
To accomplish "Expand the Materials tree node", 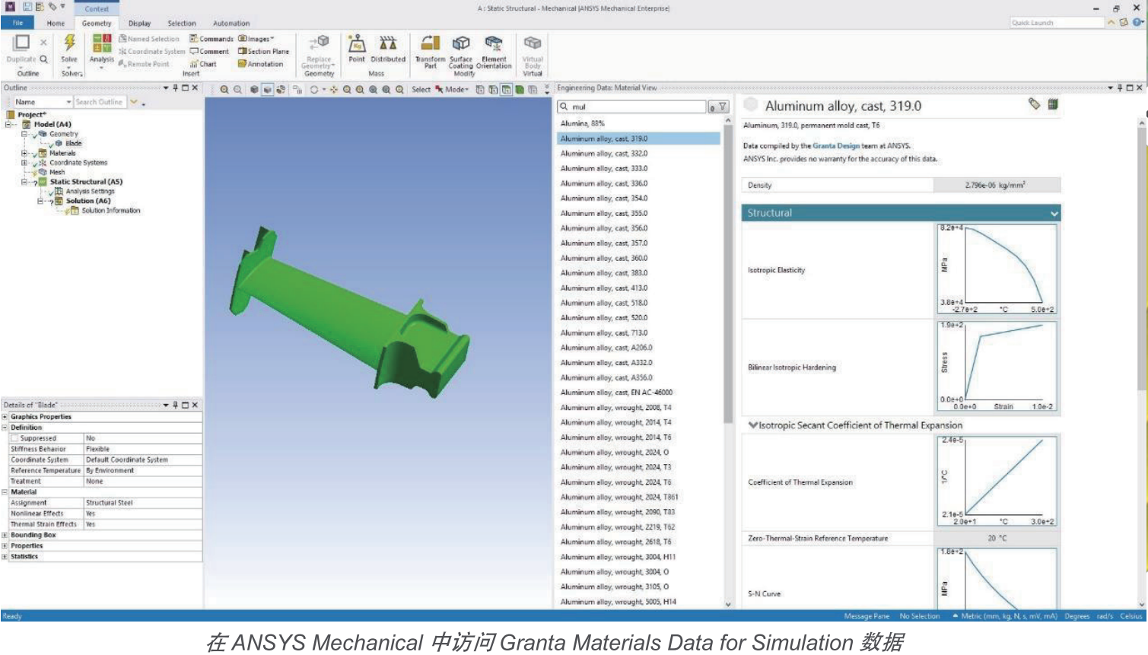I will [24, 153].
